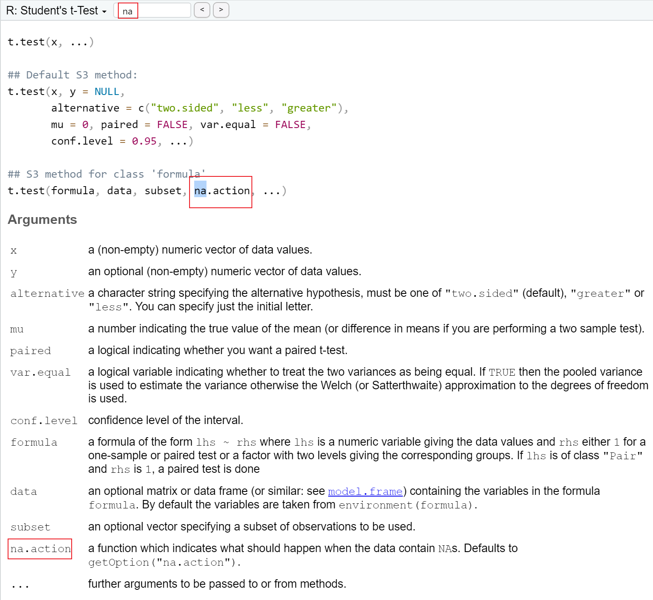The height and width of the screenshot is (600, 653).
Task: Click the "two.sided" string in usage code
Action: click(184, 108)
